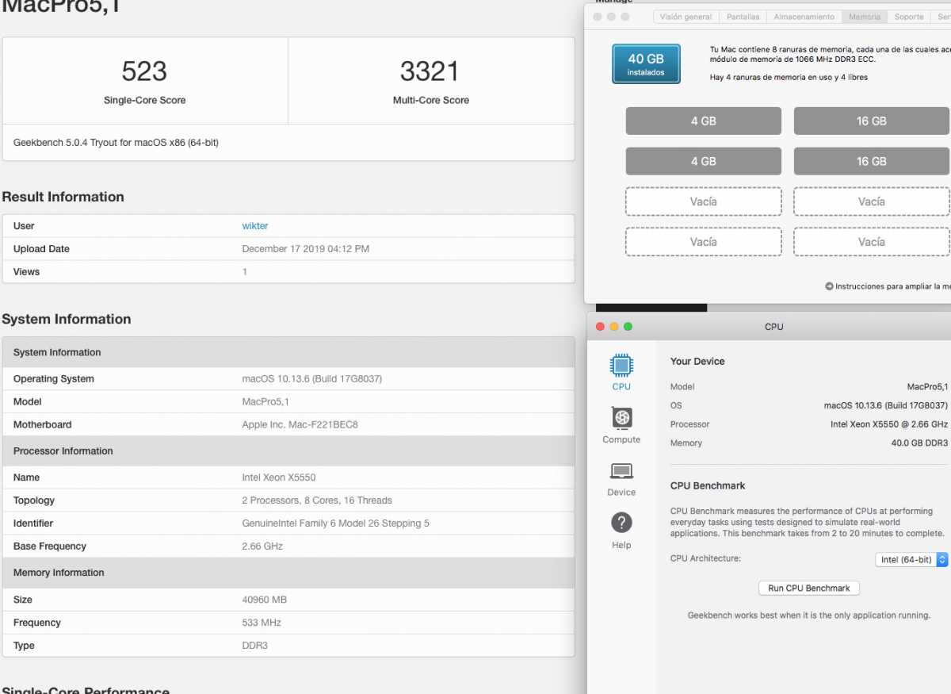Click the motherboard value Apple Inc. Mac-F221BEC8
Screen dimensions: 951x694
pos(300,425)
